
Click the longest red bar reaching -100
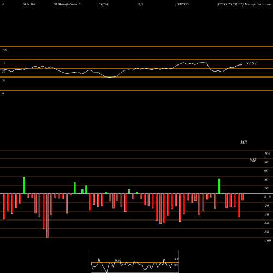[48, 216]
